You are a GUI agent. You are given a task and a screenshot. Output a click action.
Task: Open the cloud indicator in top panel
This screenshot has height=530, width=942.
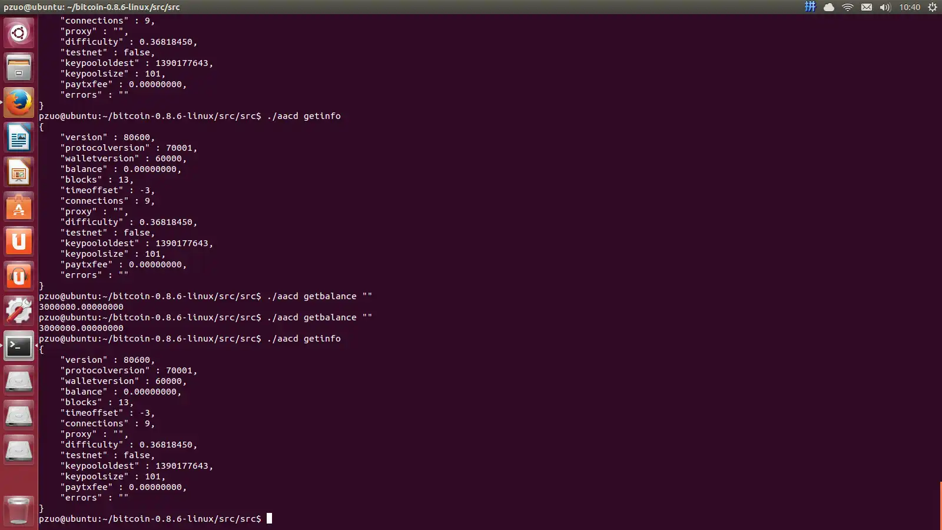[x=829, y=7]
